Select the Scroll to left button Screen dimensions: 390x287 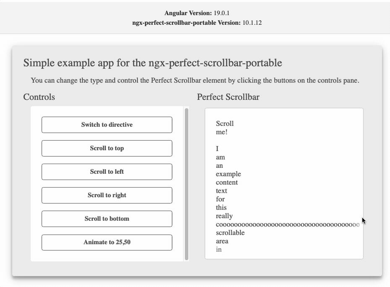click(107, 172)
